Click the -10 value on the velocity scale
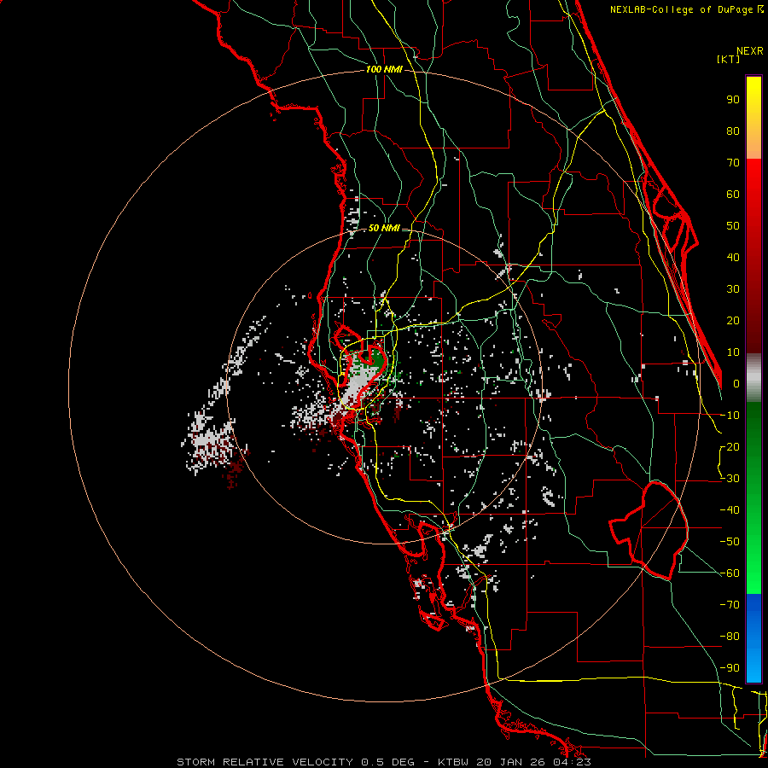768x768 pixels. pos(730,416)
